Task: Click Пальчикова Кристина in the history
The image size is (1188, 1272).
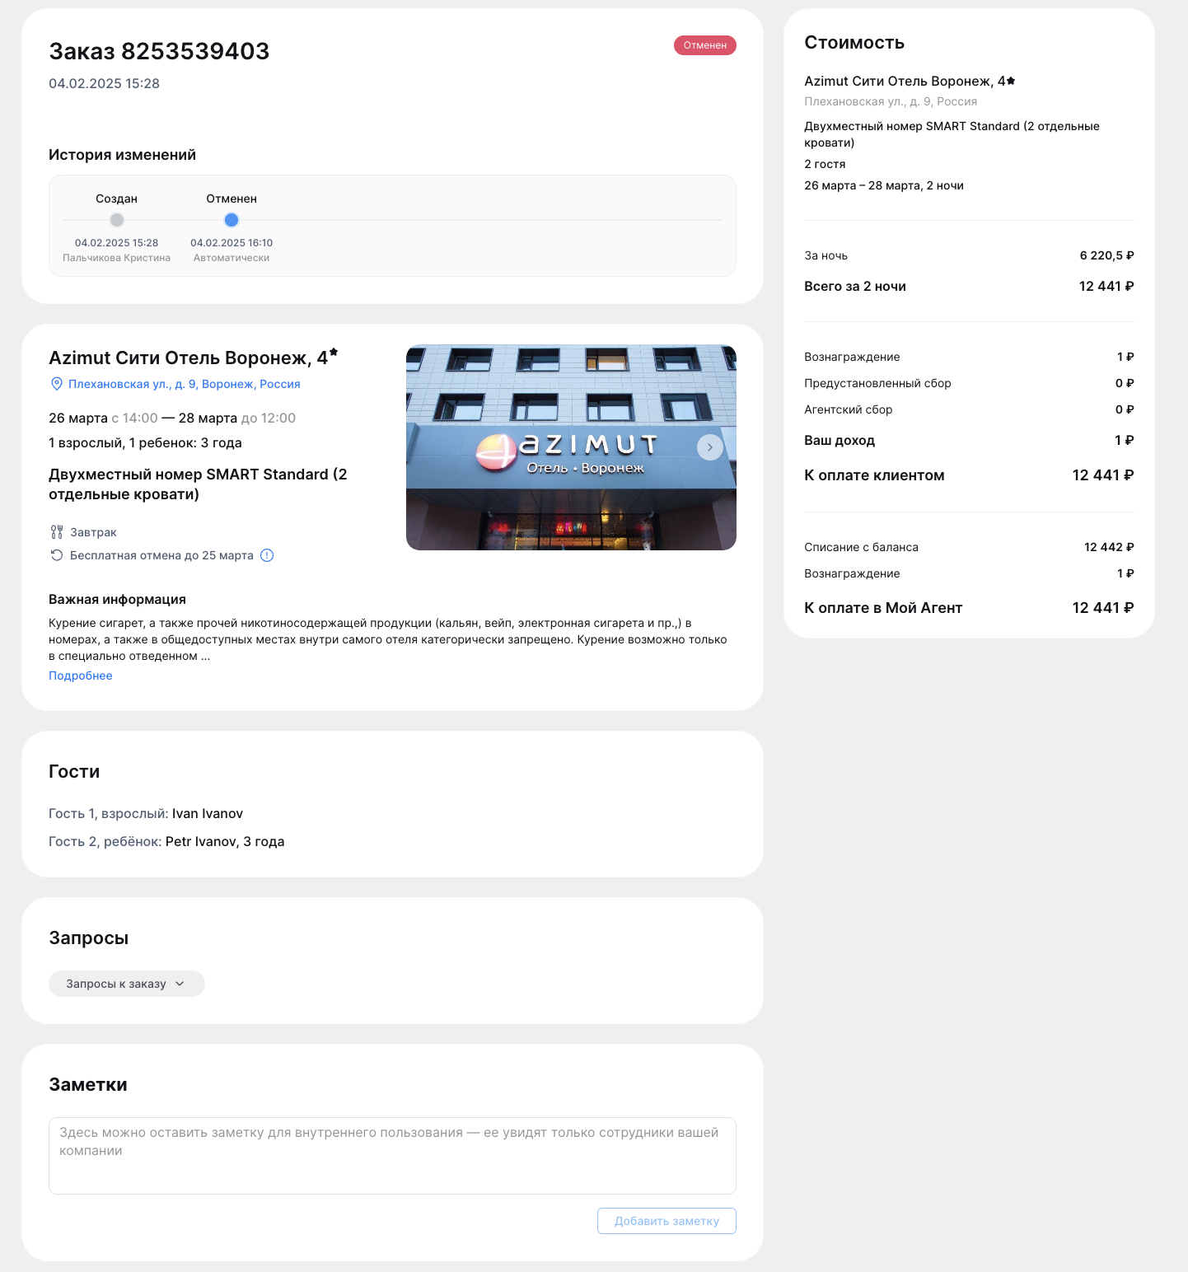Action: pyautogui.click(x=117, y=258)
